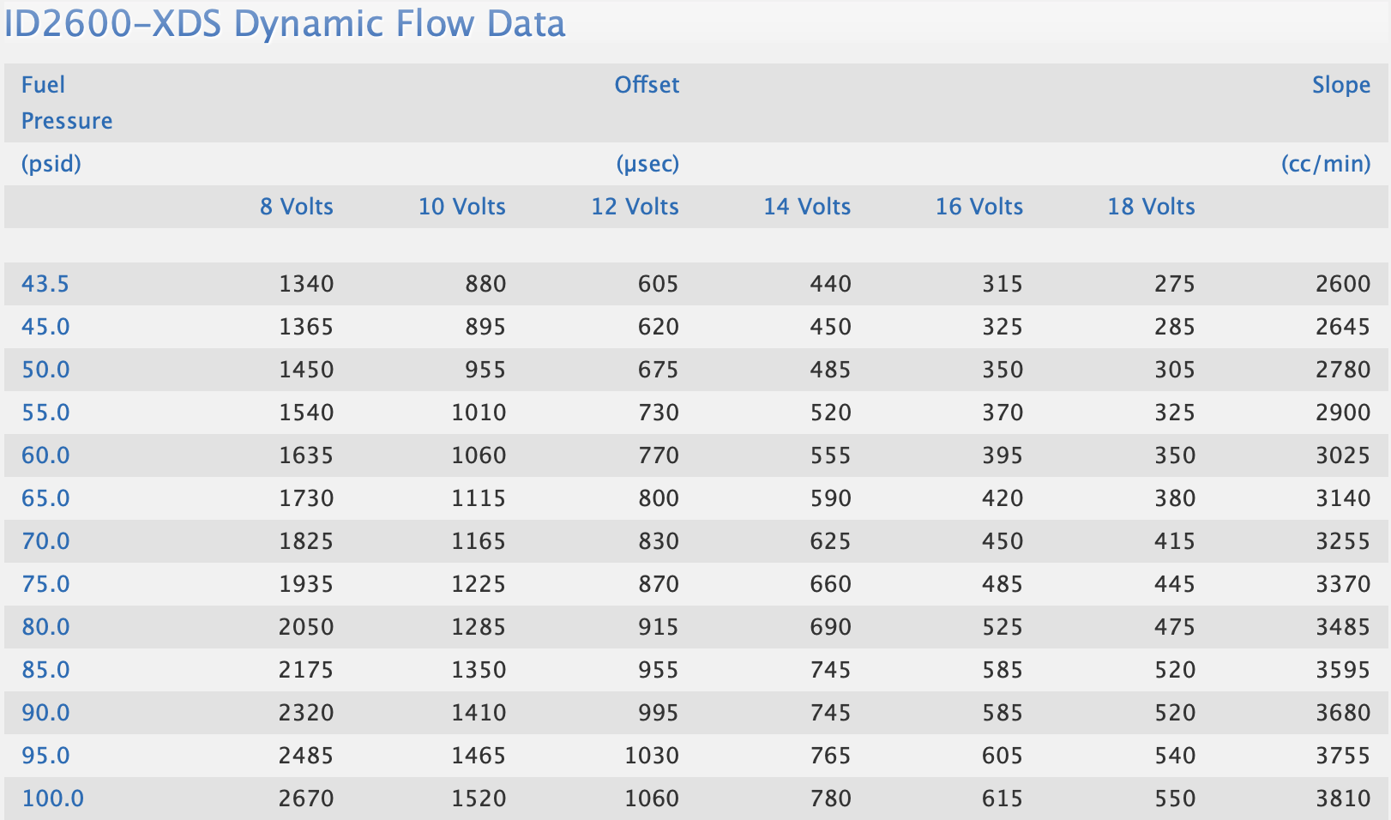Click the 43.5 fuel pressure row label
1391x820 pixels.
point(45,284)
